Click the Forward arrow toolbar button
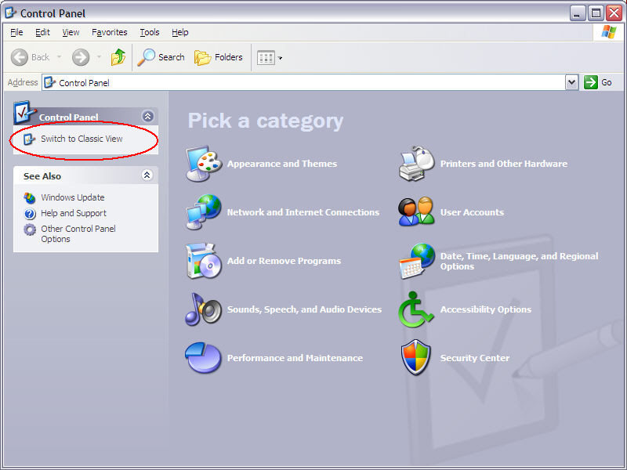The height and width of the screenshot is (470, 627). pyautogui.click(x=81, y=57)
